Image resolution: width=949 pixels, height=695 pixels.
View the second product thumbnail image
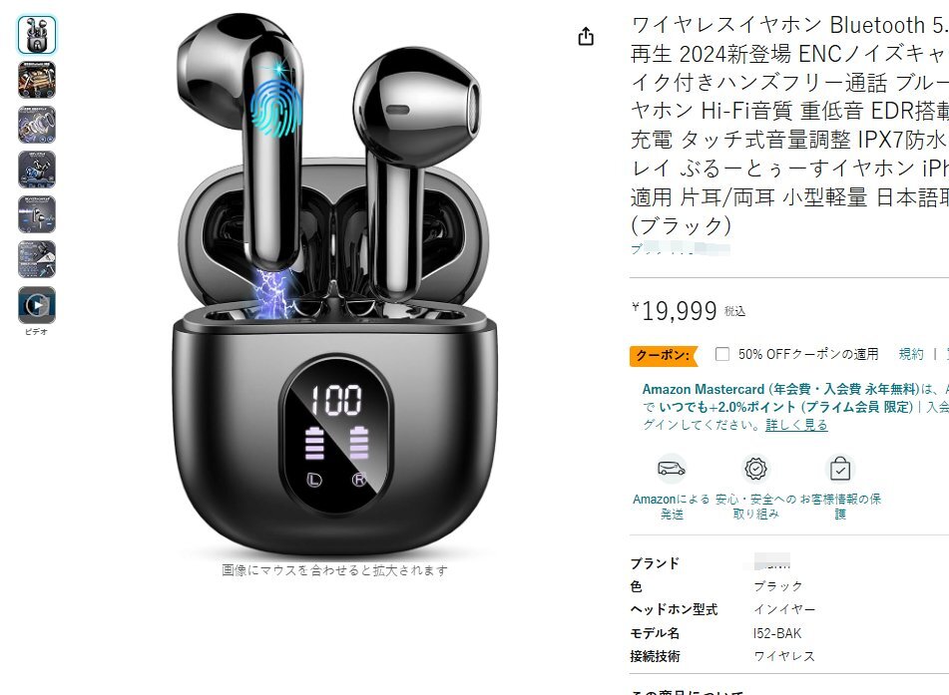[x=37, y=80]
